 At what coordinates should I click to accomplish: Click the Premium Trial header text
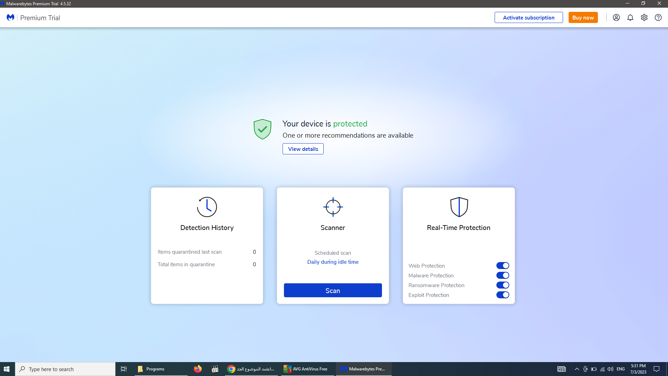click(40, 18)
